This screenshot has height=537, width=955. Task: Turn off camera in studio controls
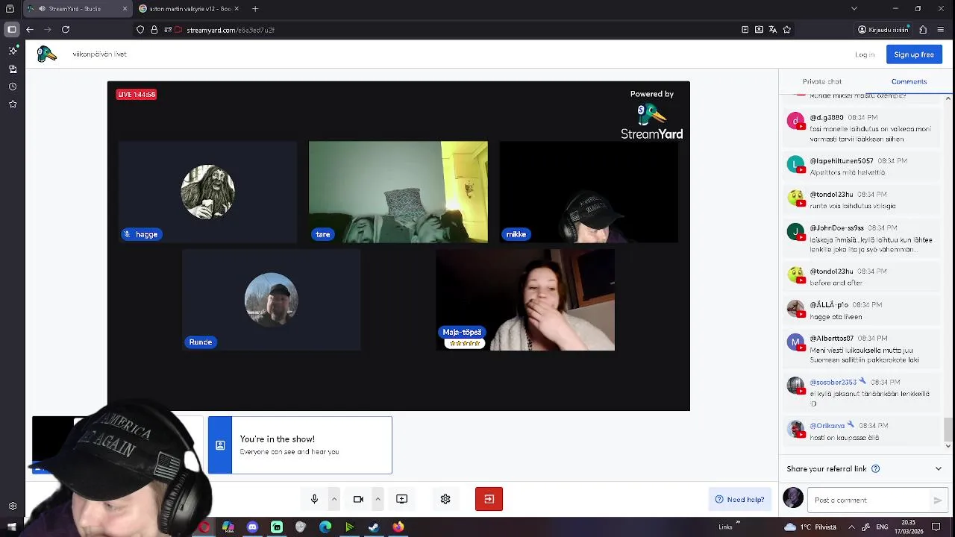click(x=358, y=499)
